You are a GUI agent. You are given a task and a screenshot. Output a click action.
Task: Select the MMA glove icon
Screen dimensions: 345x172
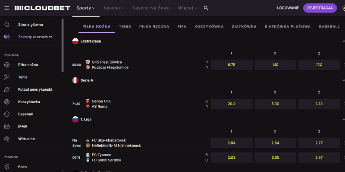(x=7, y=126)
